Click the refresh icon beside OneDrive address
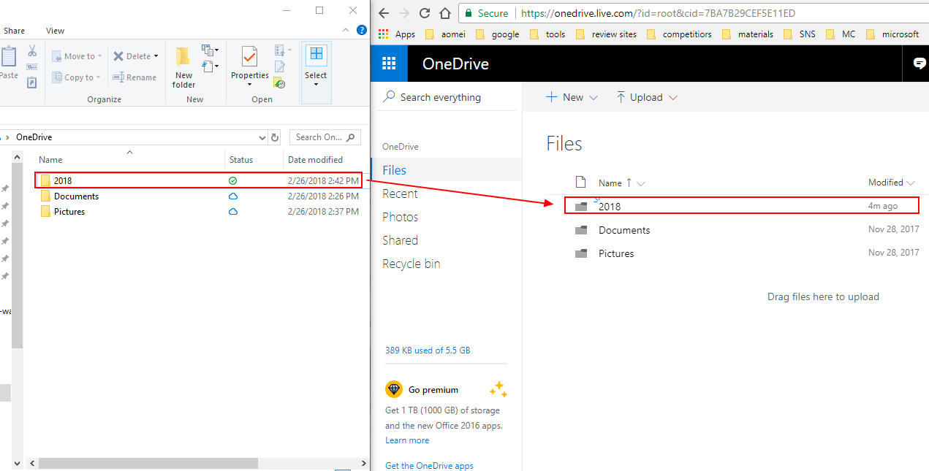Image resolution: width=929 pixels, height=471 pixels. pos(275,137)
